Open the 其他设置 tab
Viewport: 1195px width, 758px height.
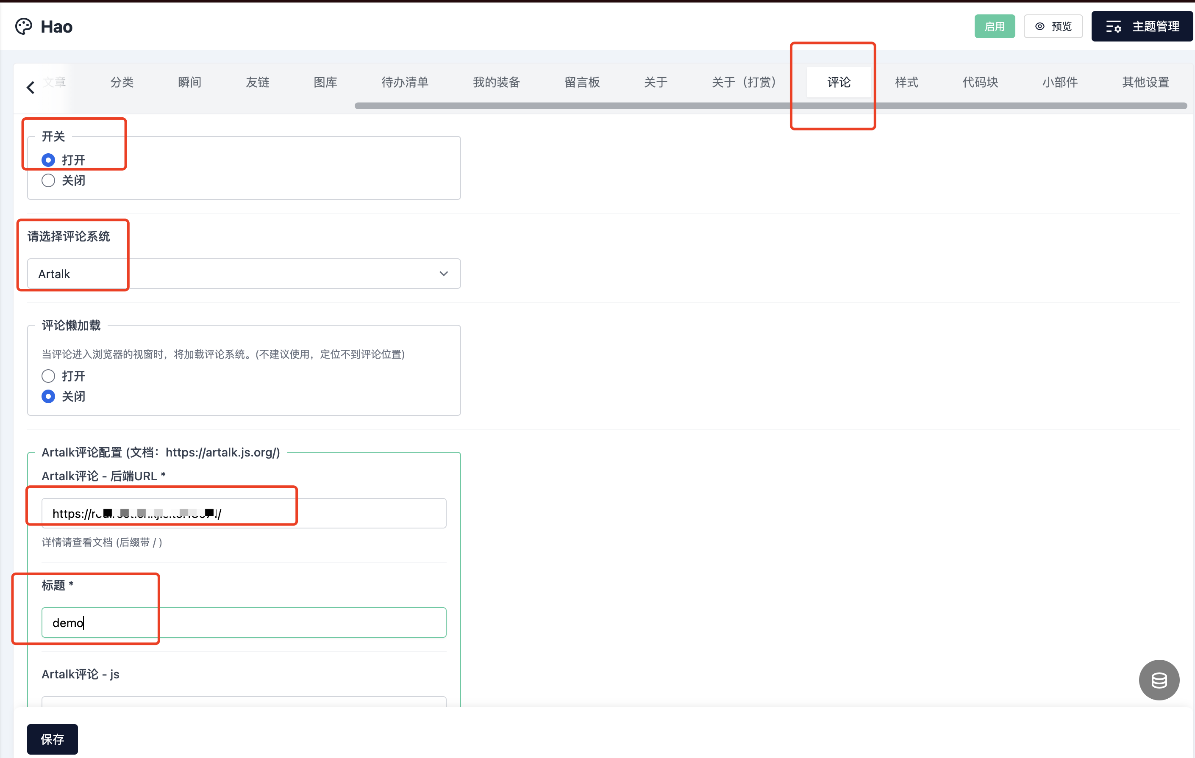coord(1145,82)
